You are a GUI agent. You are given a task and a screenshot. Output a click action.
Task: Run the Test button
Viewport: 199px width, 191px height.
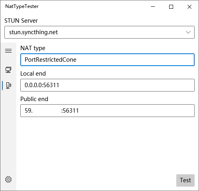click(x=185, y=180)
